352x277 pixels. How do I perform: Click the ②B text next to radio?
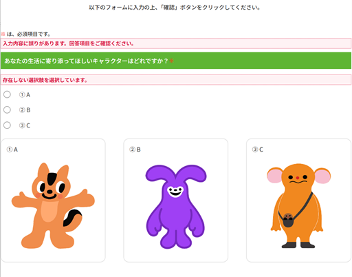coord(25,110)
